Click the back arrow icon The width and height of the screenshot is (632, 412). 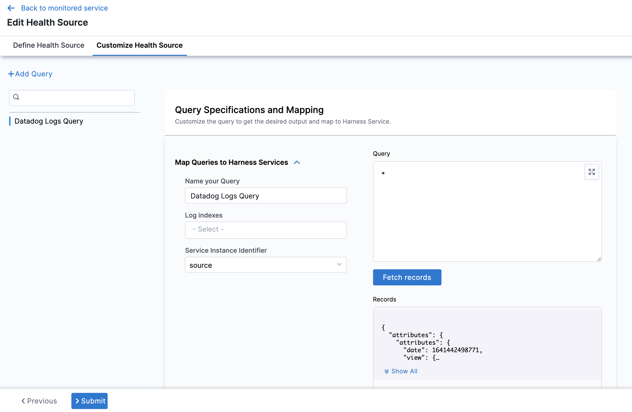(x=11, y=8)
